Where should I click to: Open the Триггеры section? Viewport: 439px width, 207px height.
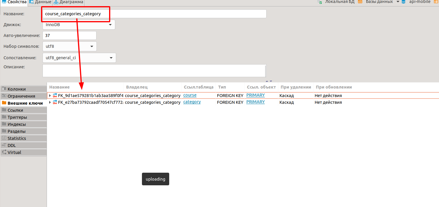pyautogui.click(x=23, y=117)
